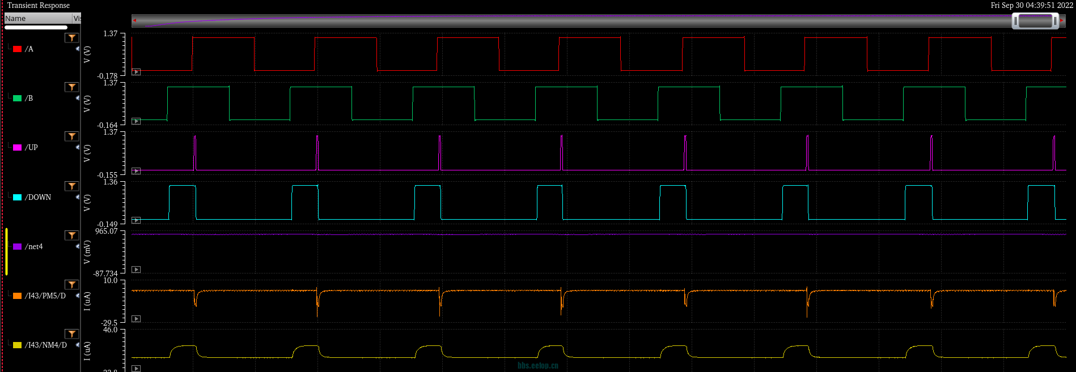
Task: Click the filter icon above /I43/PM5/D
Action: tap(71, 285)
